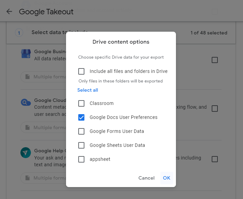Uncheck Google Docs User Preferences
The width and height of the screenshot is (243, 199).
click(81, 117)
